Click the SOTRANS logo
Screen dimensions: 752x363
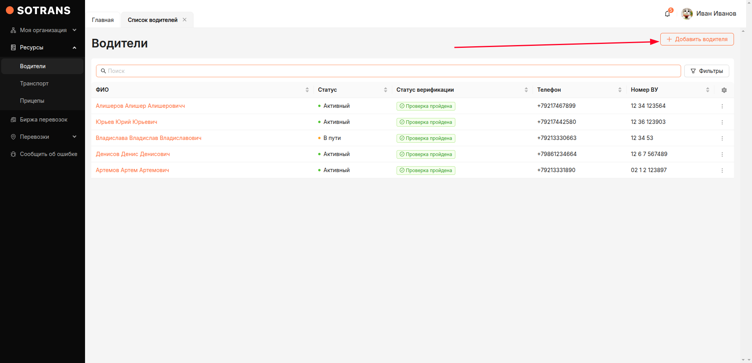38,11
